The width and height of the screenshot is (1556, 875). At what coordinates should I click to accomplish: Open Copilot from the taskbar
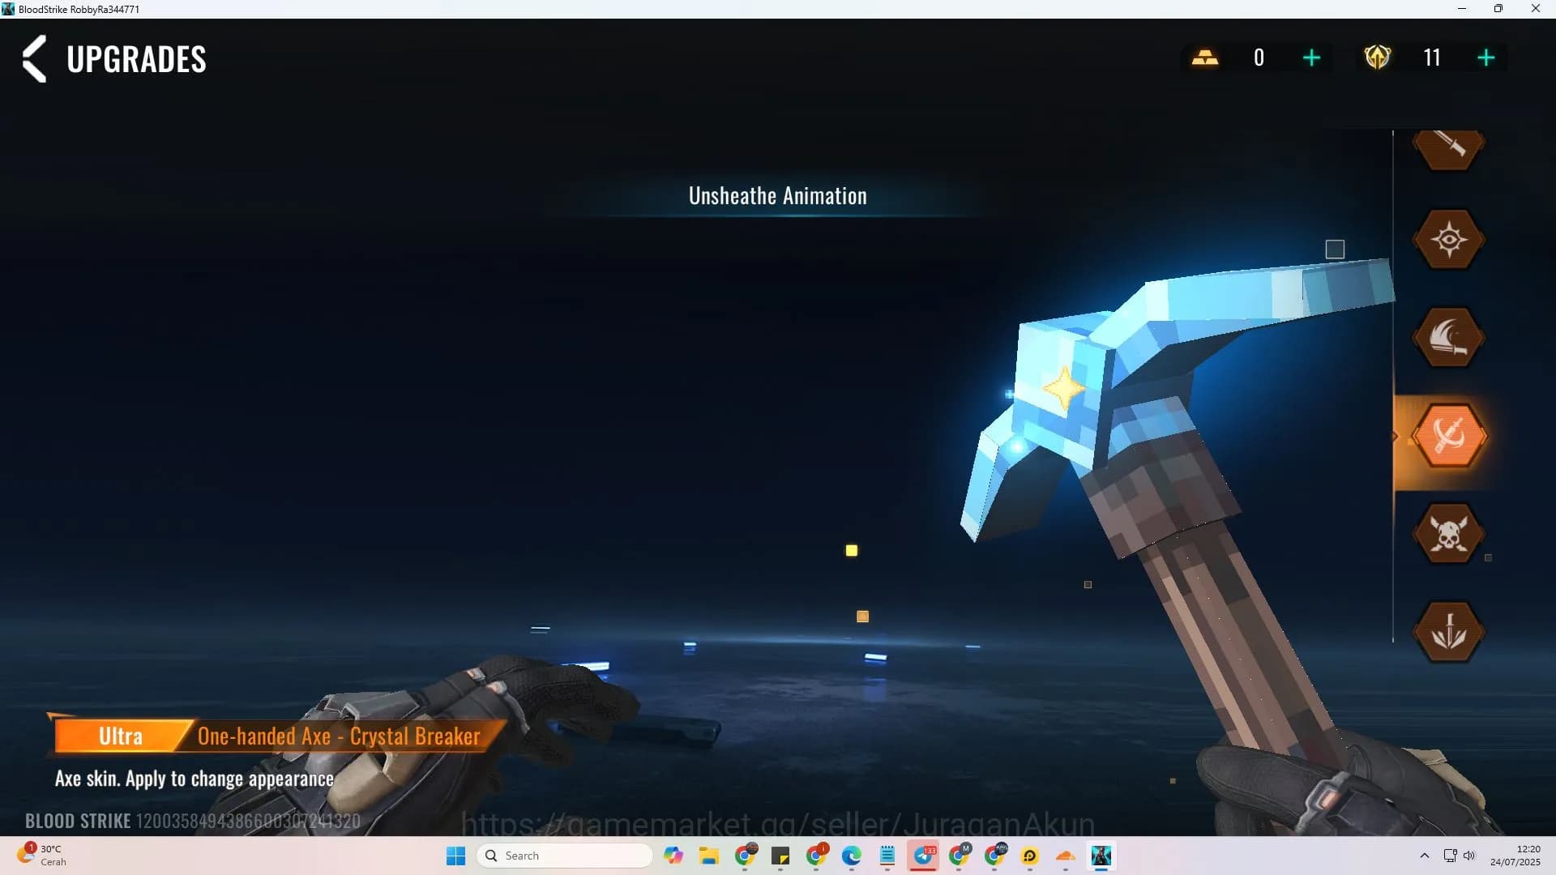[x=674, y=856]
